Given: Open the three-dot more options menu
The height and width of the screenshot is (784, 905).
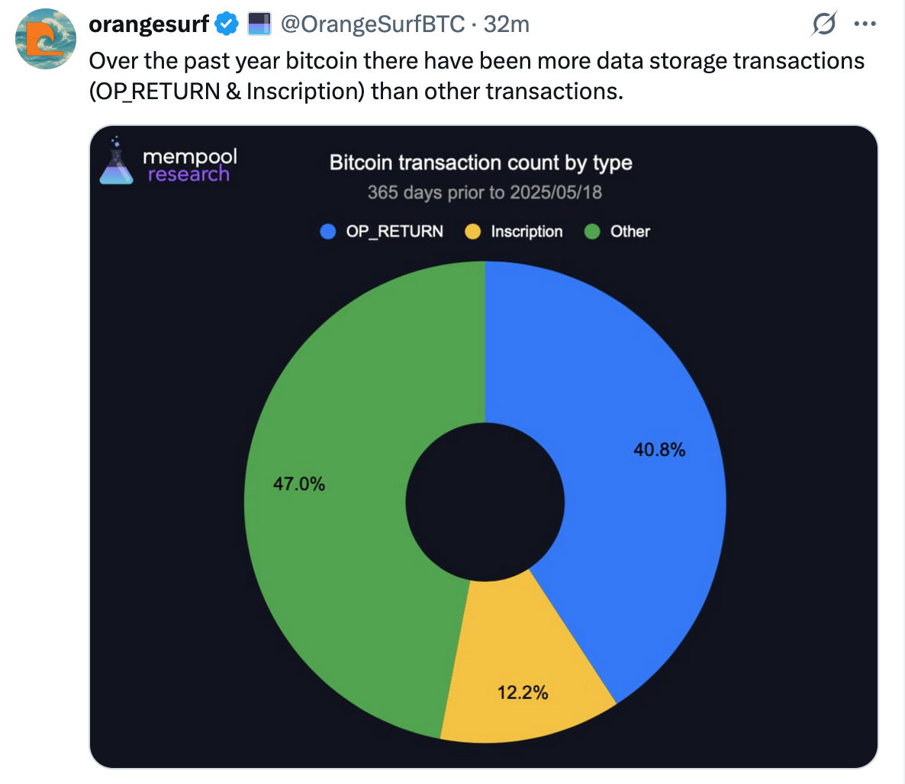Looking at the screenshot, I should pyautogui.click(x=865, y=24).
